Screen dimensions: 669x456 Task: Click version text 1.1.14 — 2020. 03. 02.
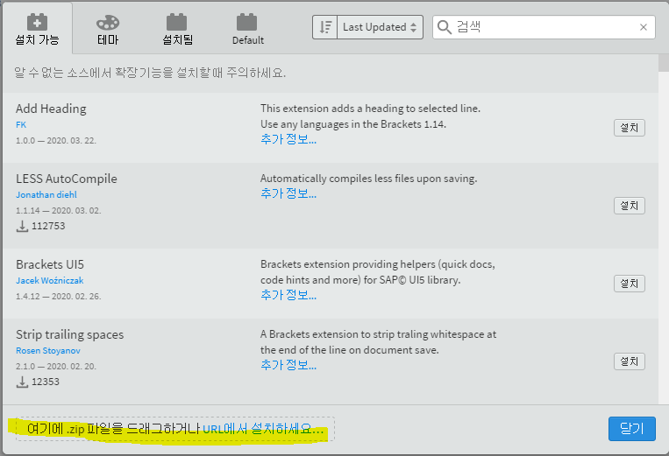tap(59, 211)
